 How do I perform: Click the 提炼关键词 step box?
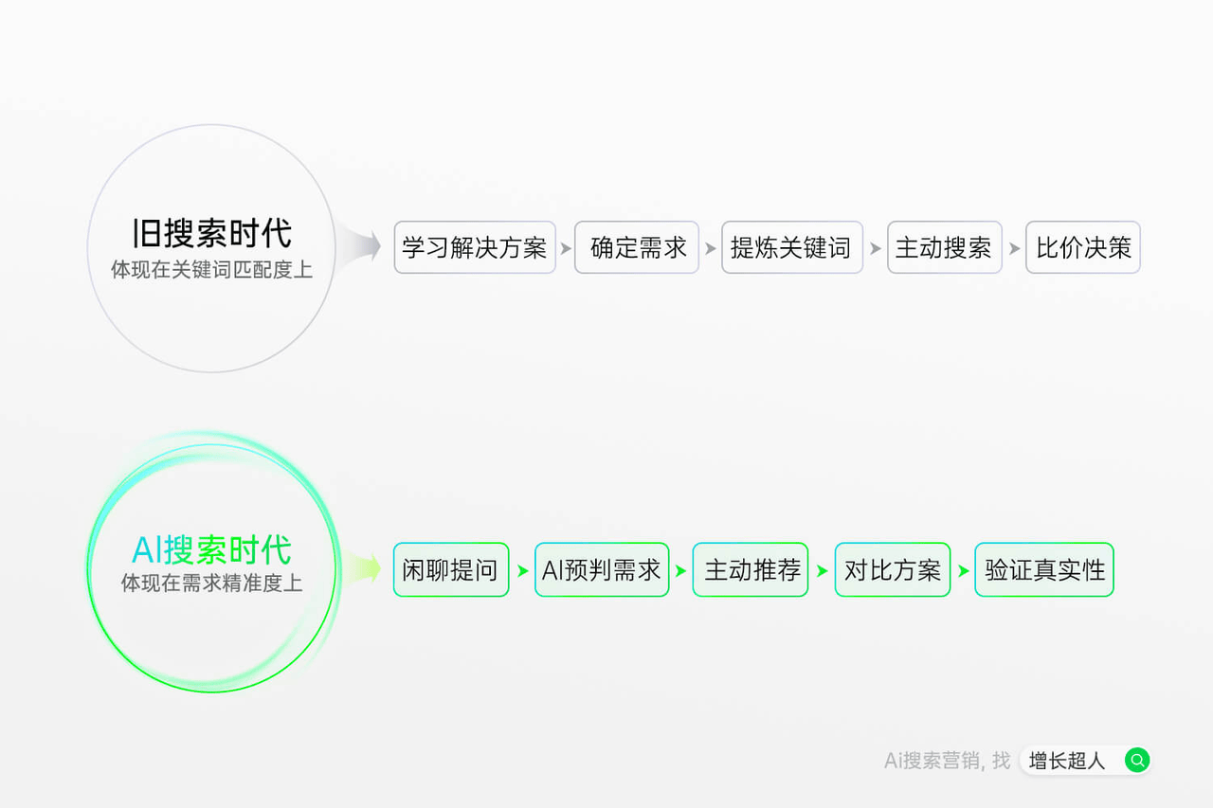(792, 247)
